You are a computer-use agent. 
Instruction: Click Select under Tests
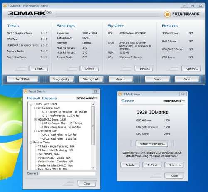[x=39, y=69]
